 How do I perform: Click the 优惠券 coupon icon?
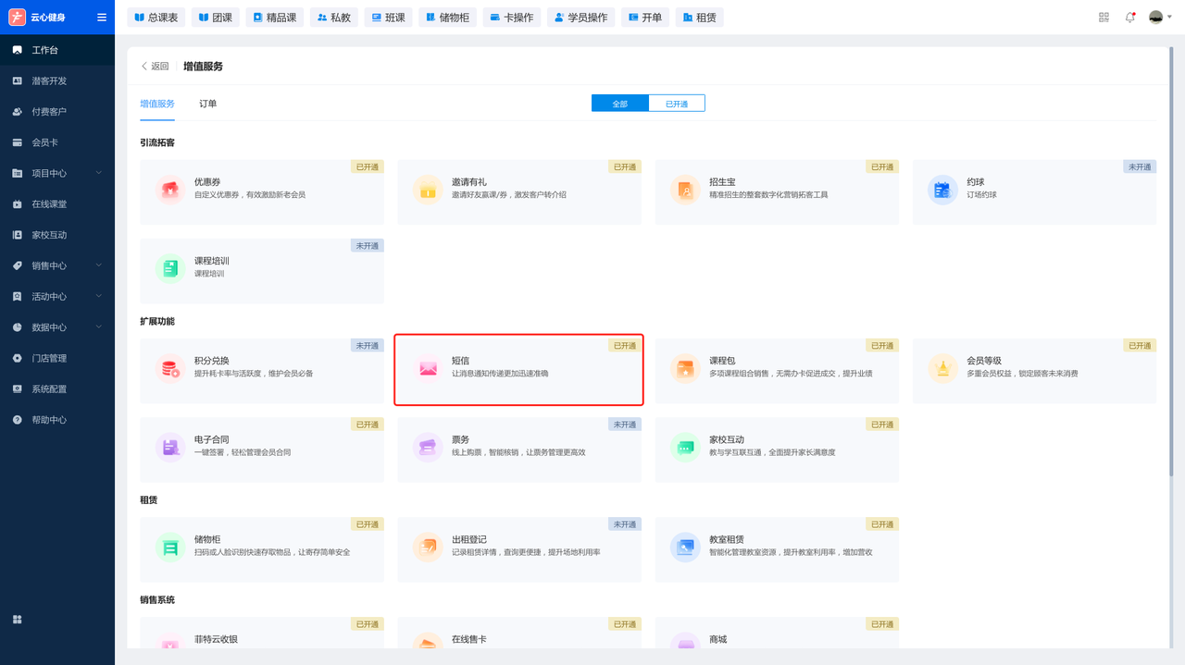[169, 190]
